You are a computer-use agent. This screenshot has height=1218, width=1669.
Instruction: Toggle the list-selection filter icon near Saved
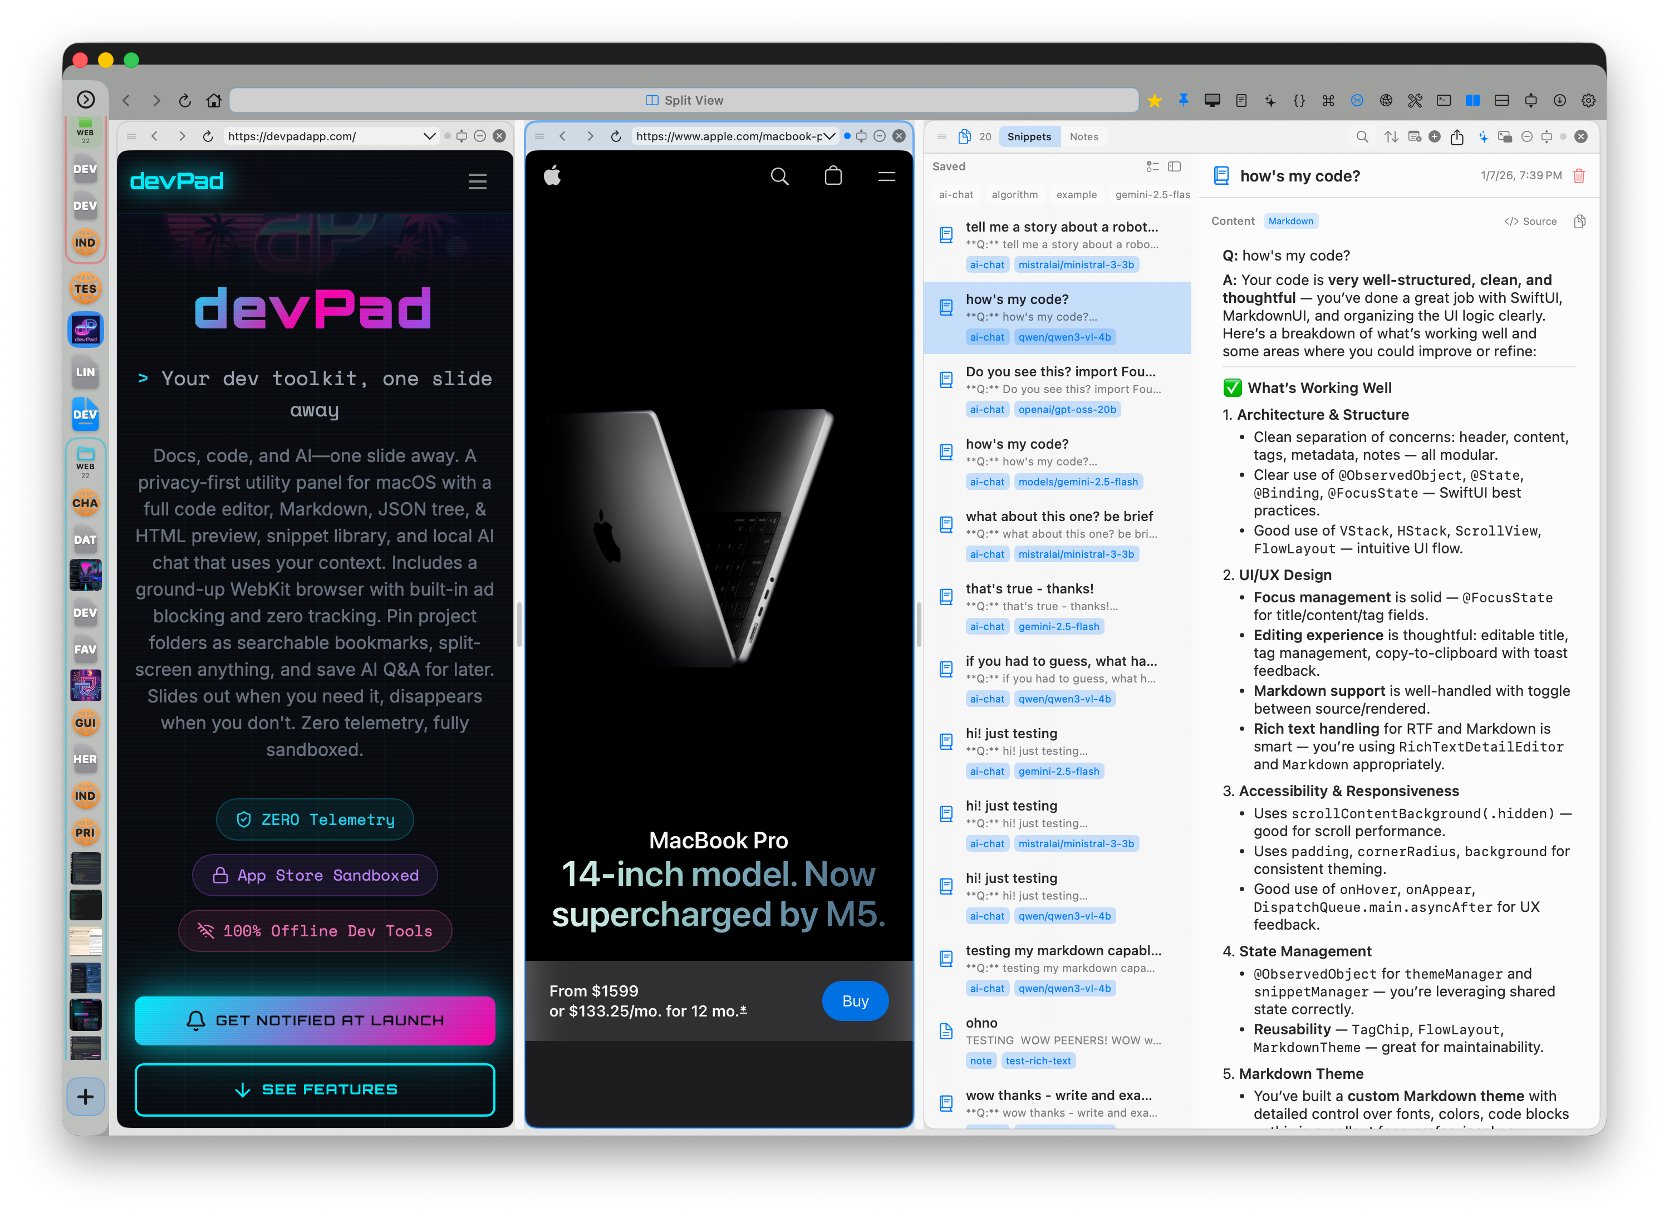[1153, 166]
